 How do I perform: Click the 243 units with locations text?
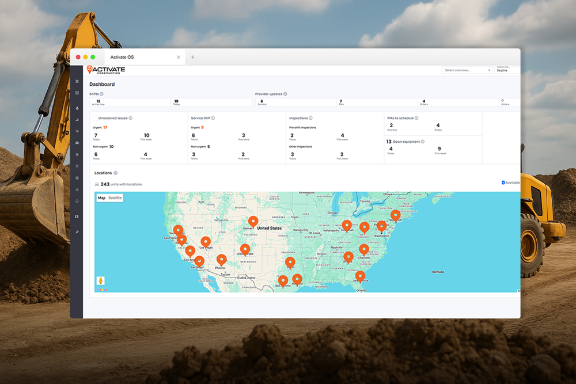[121, 184]
